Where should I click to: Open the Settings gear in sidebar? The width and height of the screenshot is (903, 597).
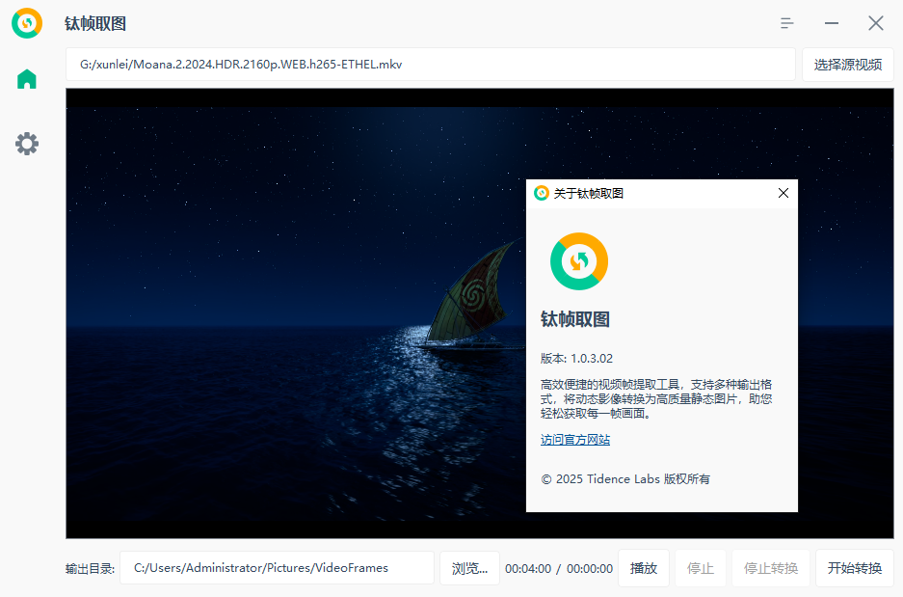tap(26, 144)
